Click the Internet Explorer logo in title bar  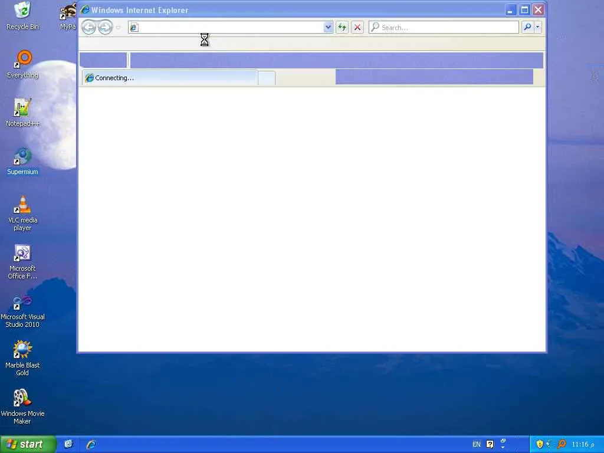tap(85, 9)
